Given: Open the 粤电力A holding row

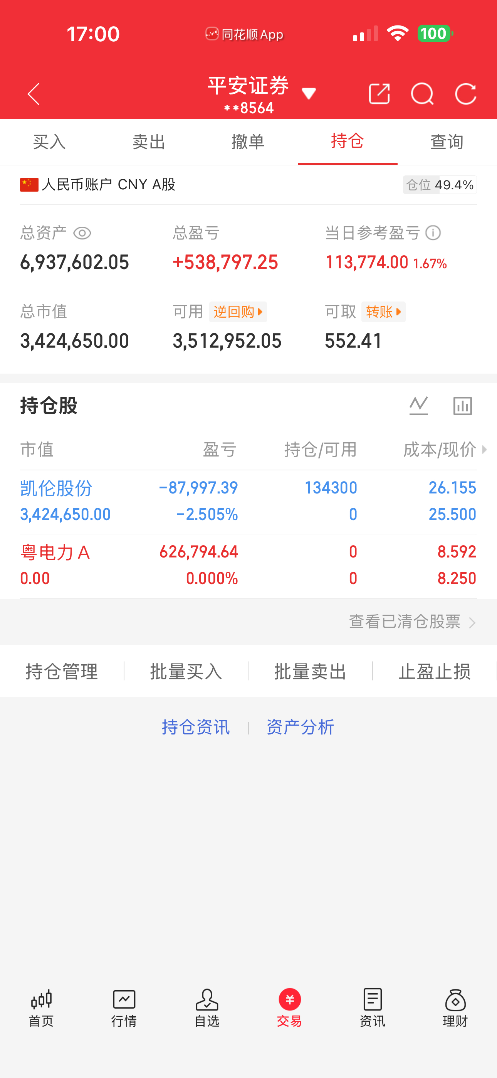Looking at the screenshot, I should 248,566.
